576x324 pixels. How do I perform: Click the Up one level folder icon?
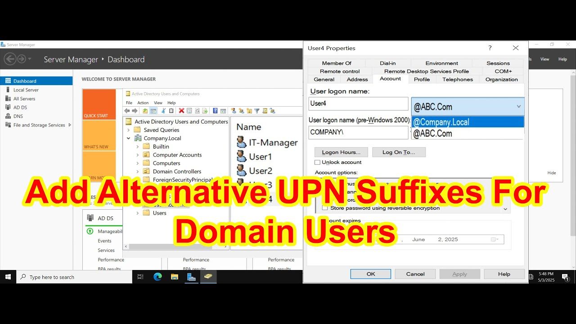145,111
